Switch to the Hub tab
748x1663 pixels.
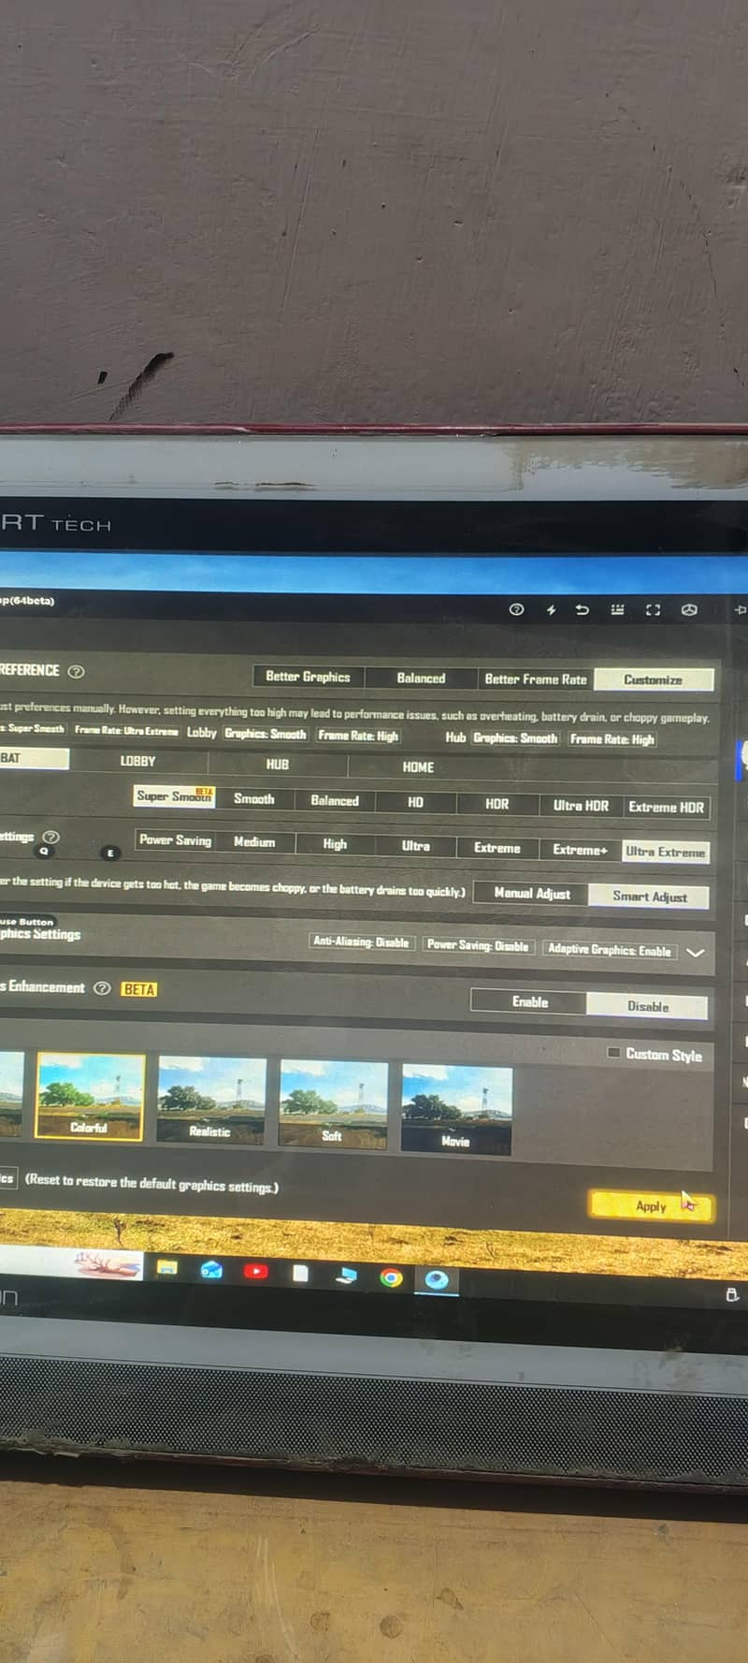click(278, 765)
